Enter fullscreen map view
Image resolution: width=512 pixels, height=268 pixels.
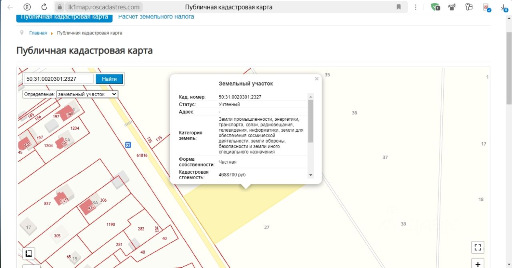[x=478, y=247]
